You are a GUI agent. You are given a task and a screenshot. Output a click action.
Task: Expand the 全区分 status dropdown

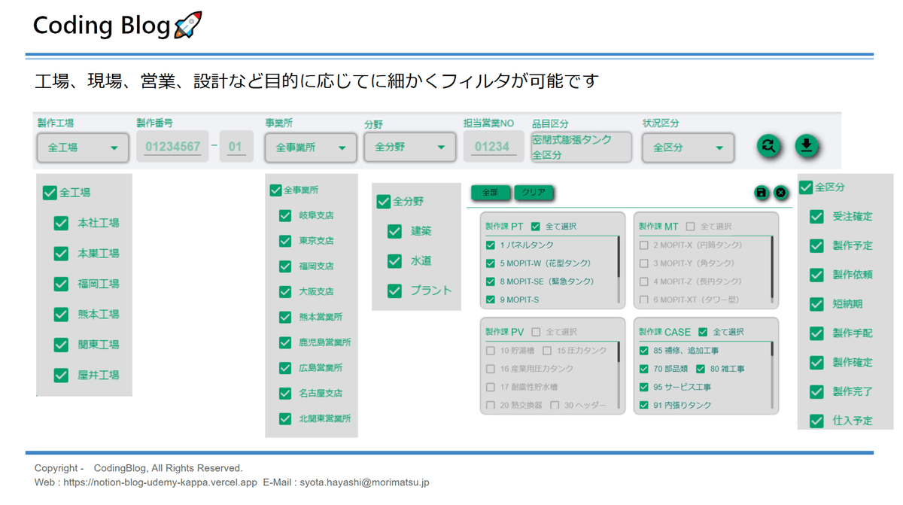(687, 148)
